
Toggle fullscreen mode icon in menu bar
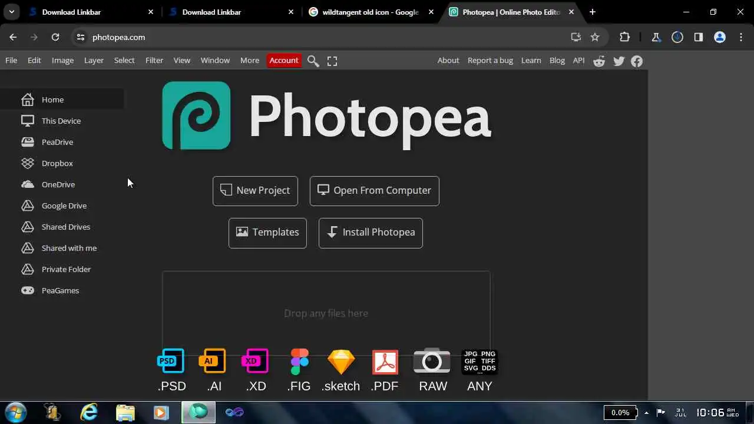tap(332, 61)
